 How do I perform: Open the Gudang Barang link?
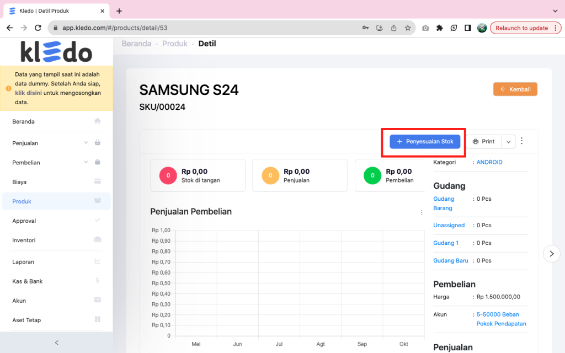[x=444, y=204]
